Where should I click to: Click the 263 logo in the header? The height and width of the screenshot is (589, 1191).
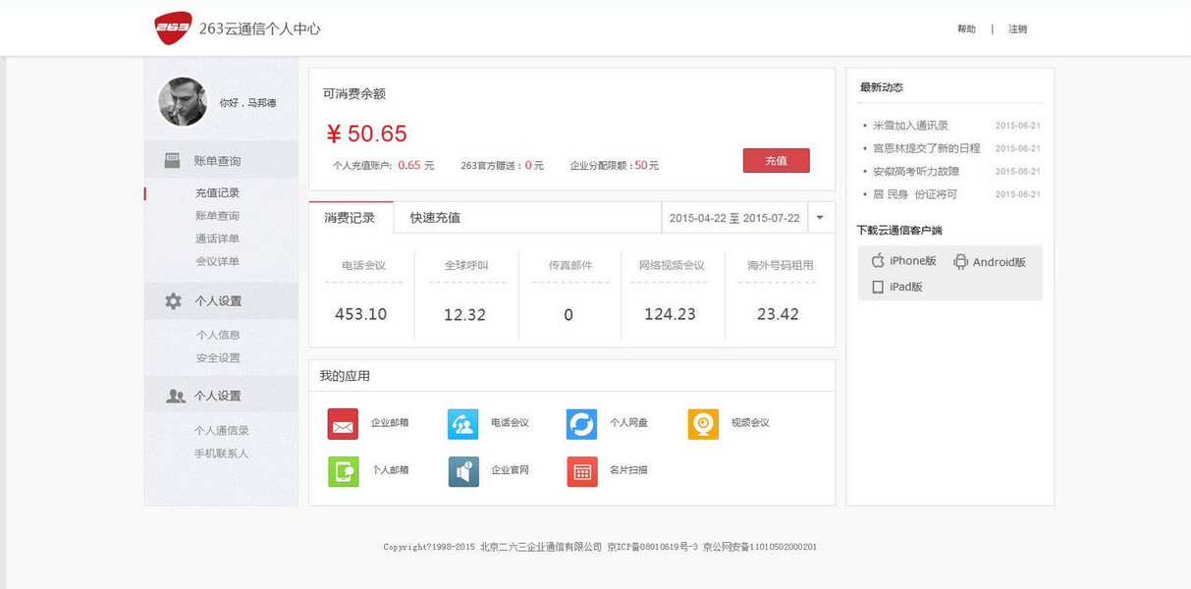click(x=172, y=28)
